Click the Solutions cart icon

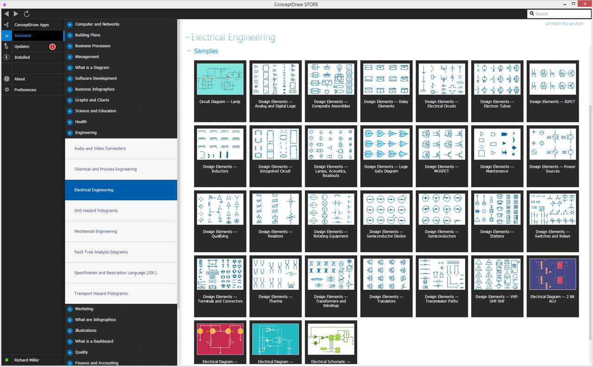click(6, 36)
